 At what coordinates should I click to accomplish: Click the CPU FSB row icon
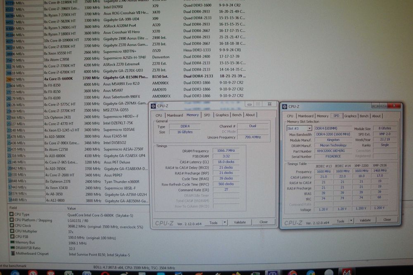point(12,236)
